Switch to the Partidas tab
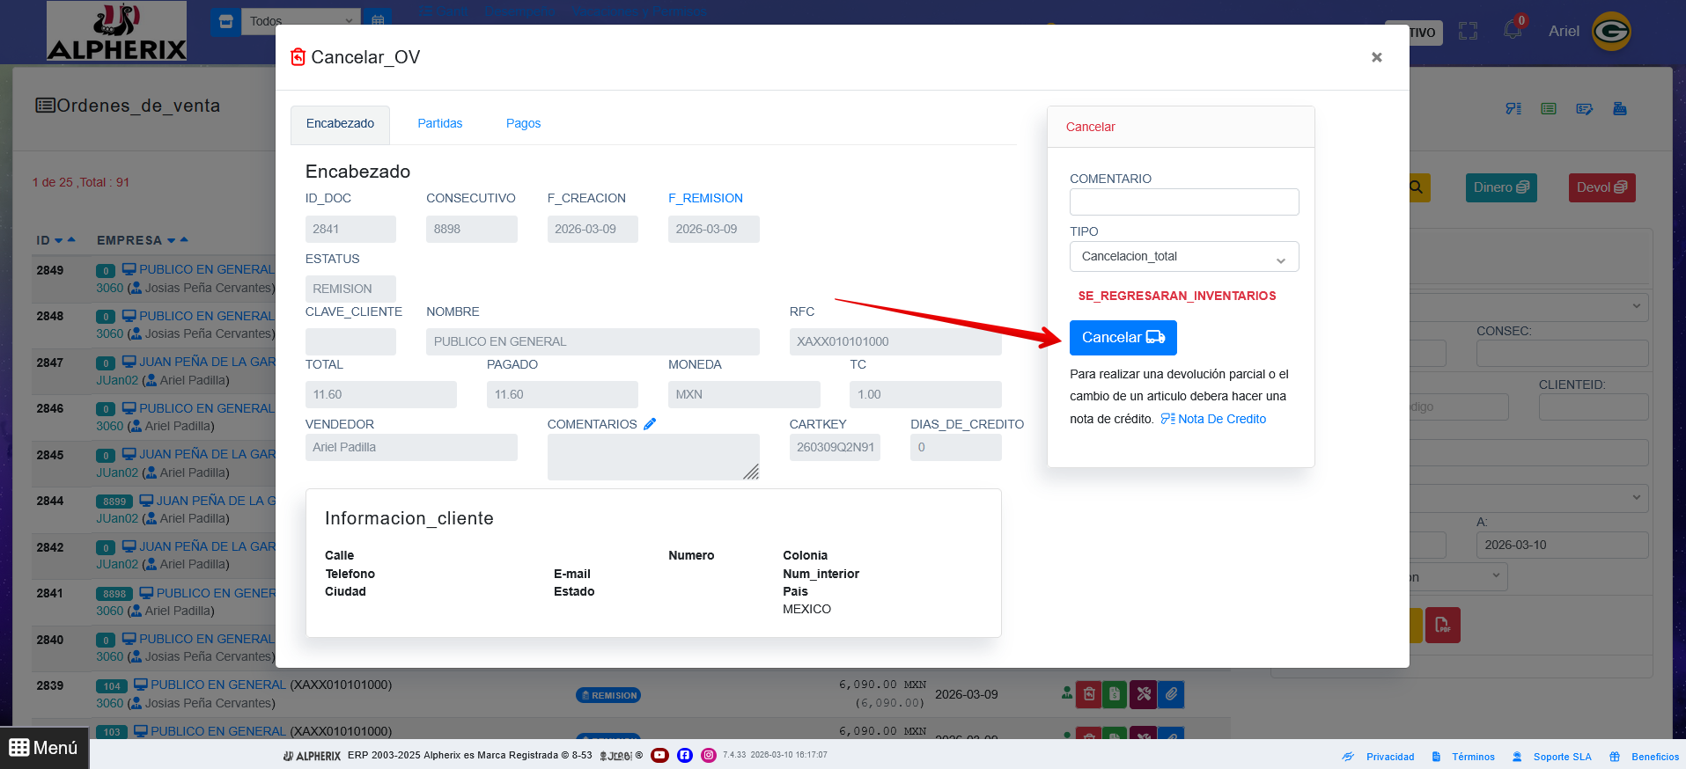Image resolution: width=1686 pixels, height=769 pixels. (439, 124)
